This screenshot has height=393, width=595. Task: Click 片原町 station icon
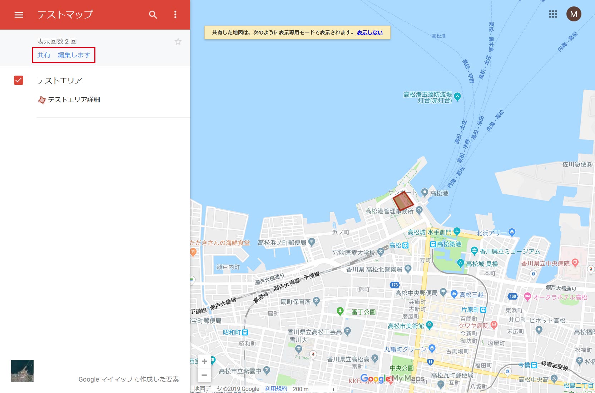pyautogui.click(x=483, y=310)
